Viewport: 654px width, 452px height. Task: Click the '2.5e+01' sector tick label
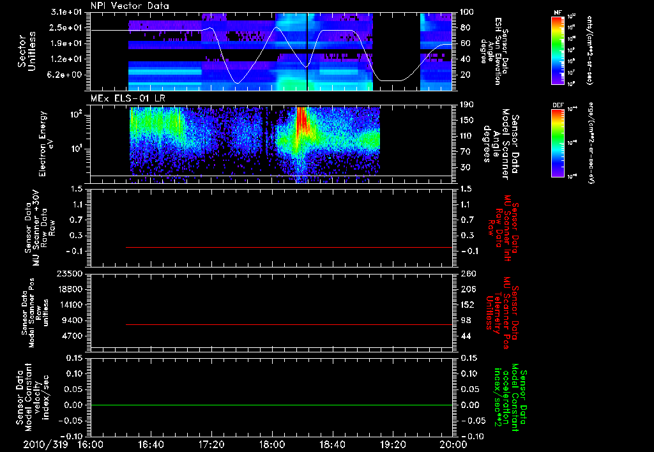tap(66, 27)
